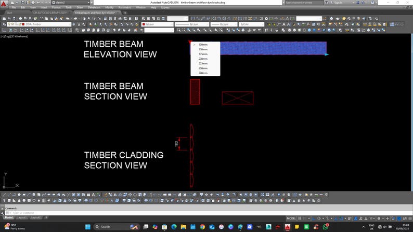Click the Undo arrow in Standard toolbar
The height and width of the screenshot is (232, 413).
pos(68,18)
